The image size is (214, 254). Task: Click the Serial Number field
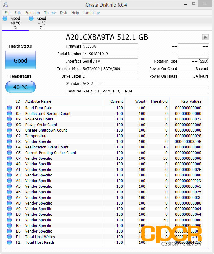click(110, 54)
